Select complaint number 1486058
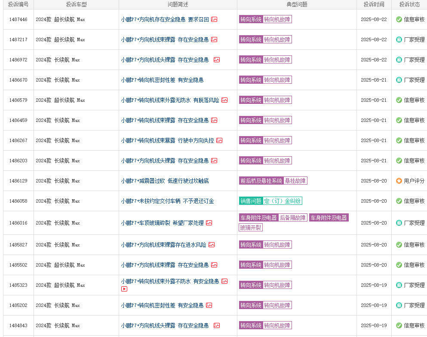The image size is (427, 337). (18, 201)
